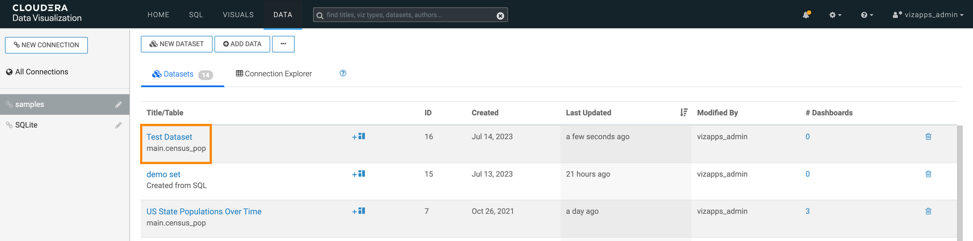Edit the SQLite connection pencil icon

pos(118,125)
